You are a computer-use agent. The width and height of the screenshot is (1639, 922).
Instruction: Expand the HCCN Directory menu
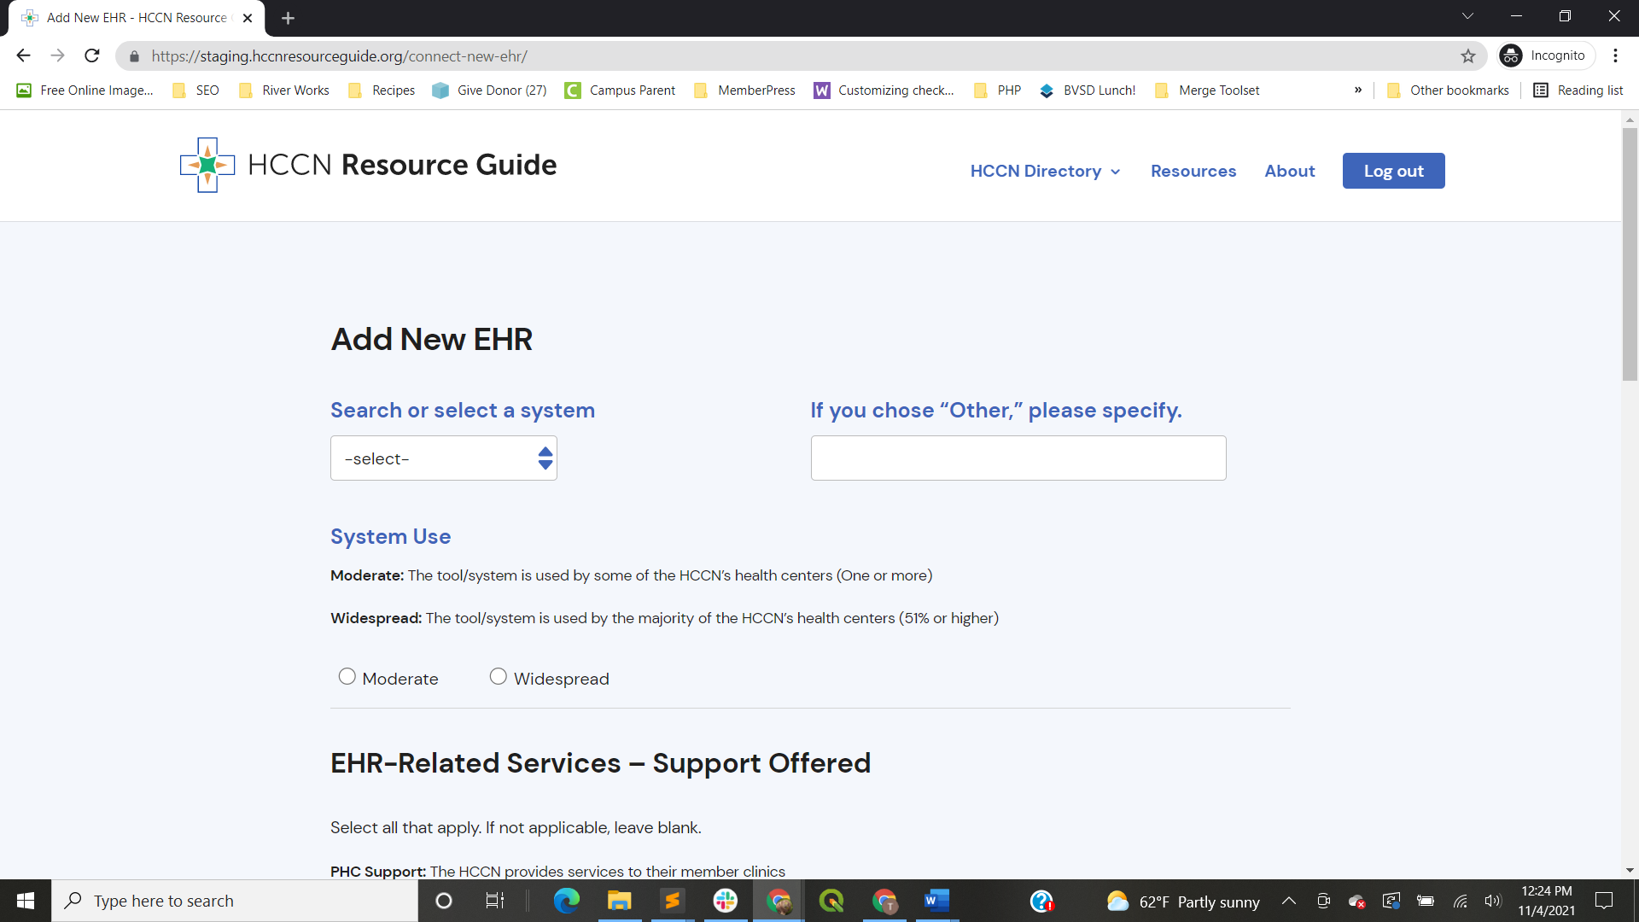(x=1045, y=171)
